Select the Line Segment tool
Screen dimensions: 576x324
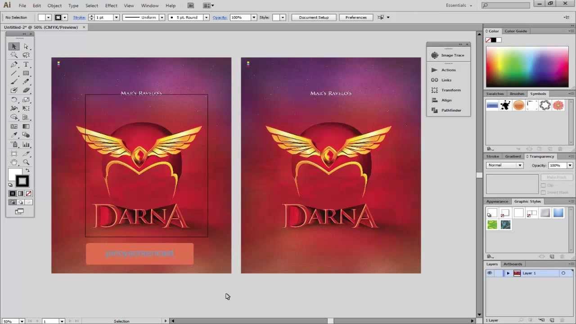point(14,73)
